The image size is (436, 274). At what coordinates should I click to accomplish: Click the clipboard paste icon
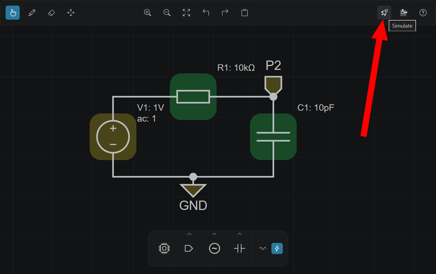click(245, 13)
